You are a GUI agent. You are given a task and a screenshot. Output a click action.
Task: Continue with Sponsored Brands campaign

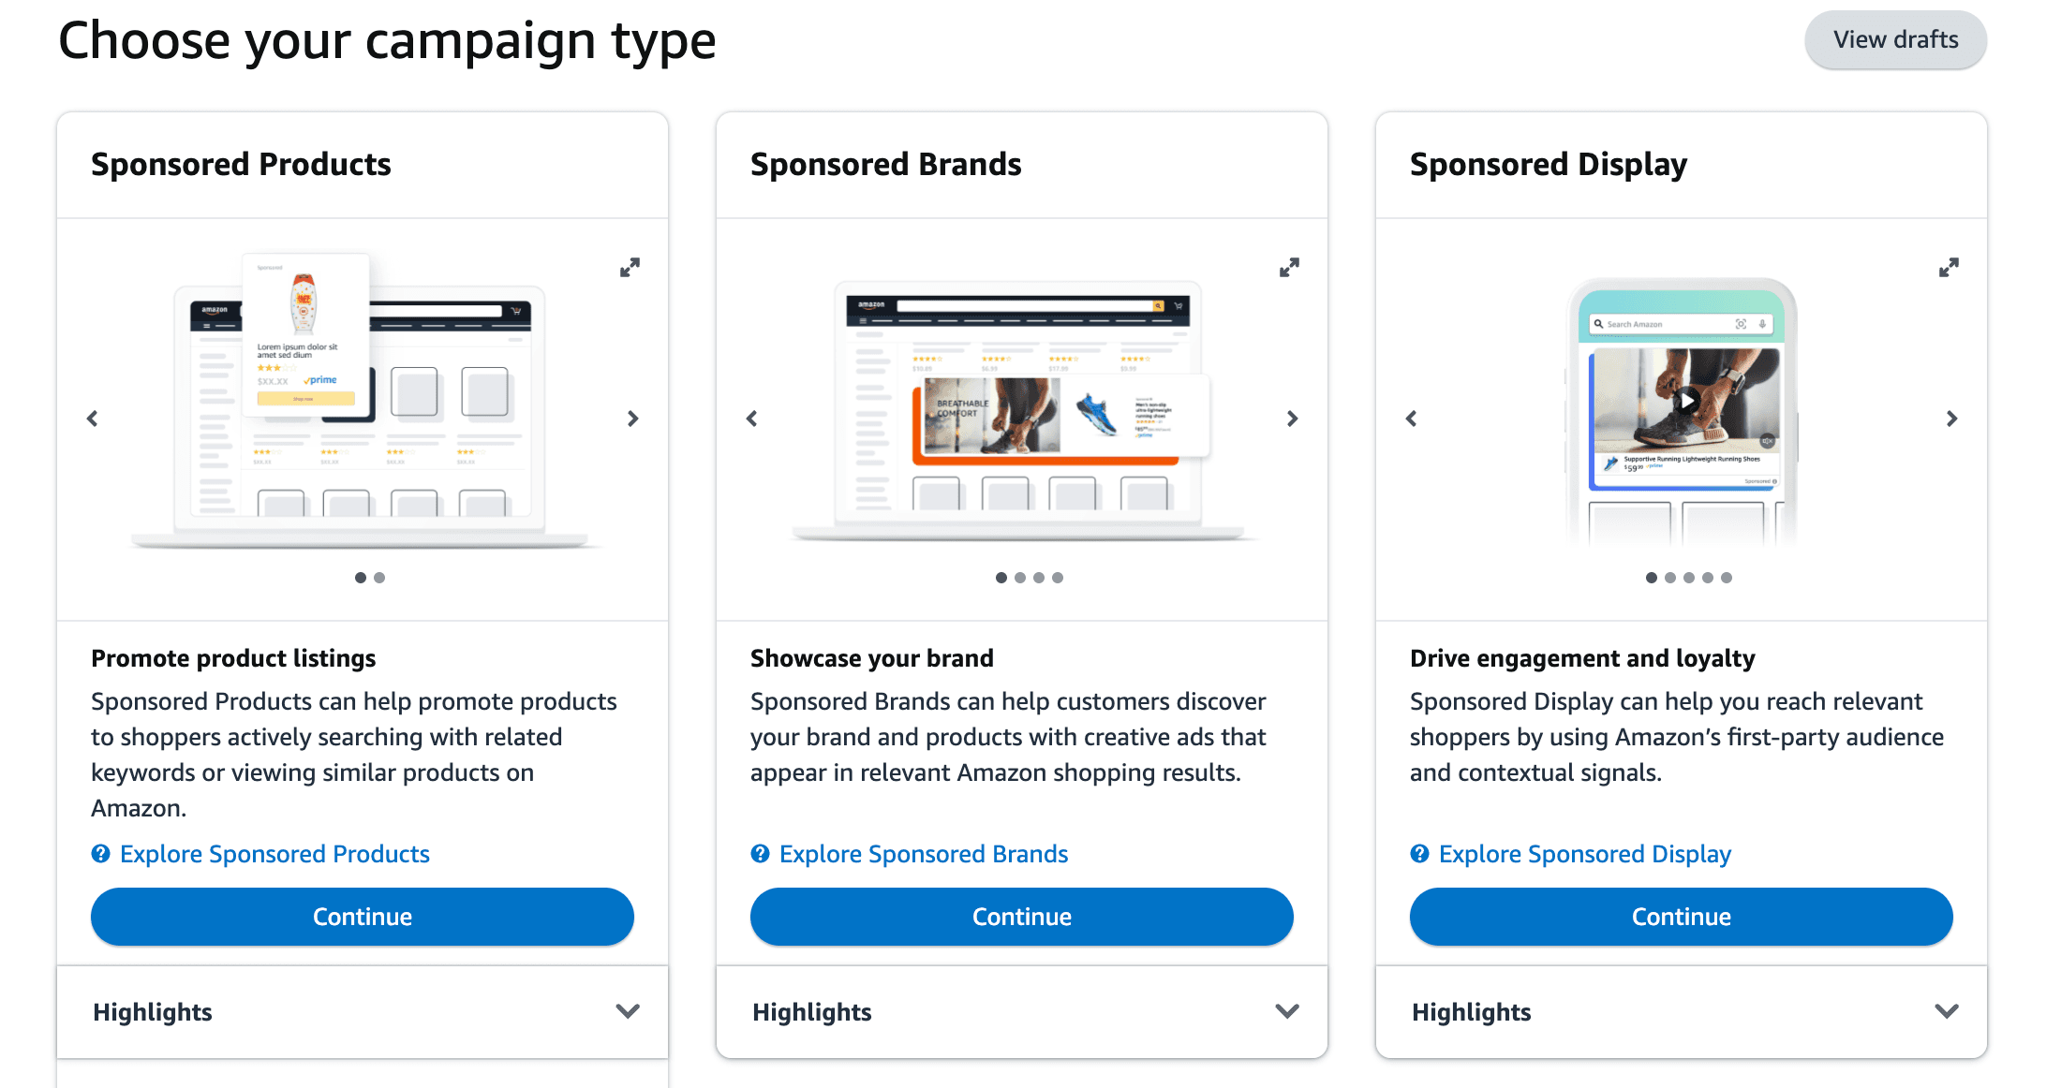1022,917
